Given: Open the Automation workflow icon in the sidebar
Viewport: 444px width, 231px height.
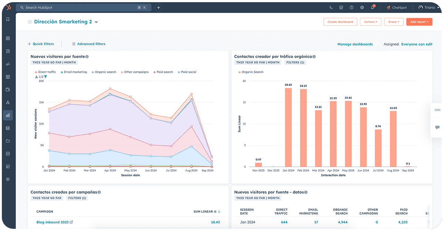Looking at the screenshot, I should pos(8,102).
